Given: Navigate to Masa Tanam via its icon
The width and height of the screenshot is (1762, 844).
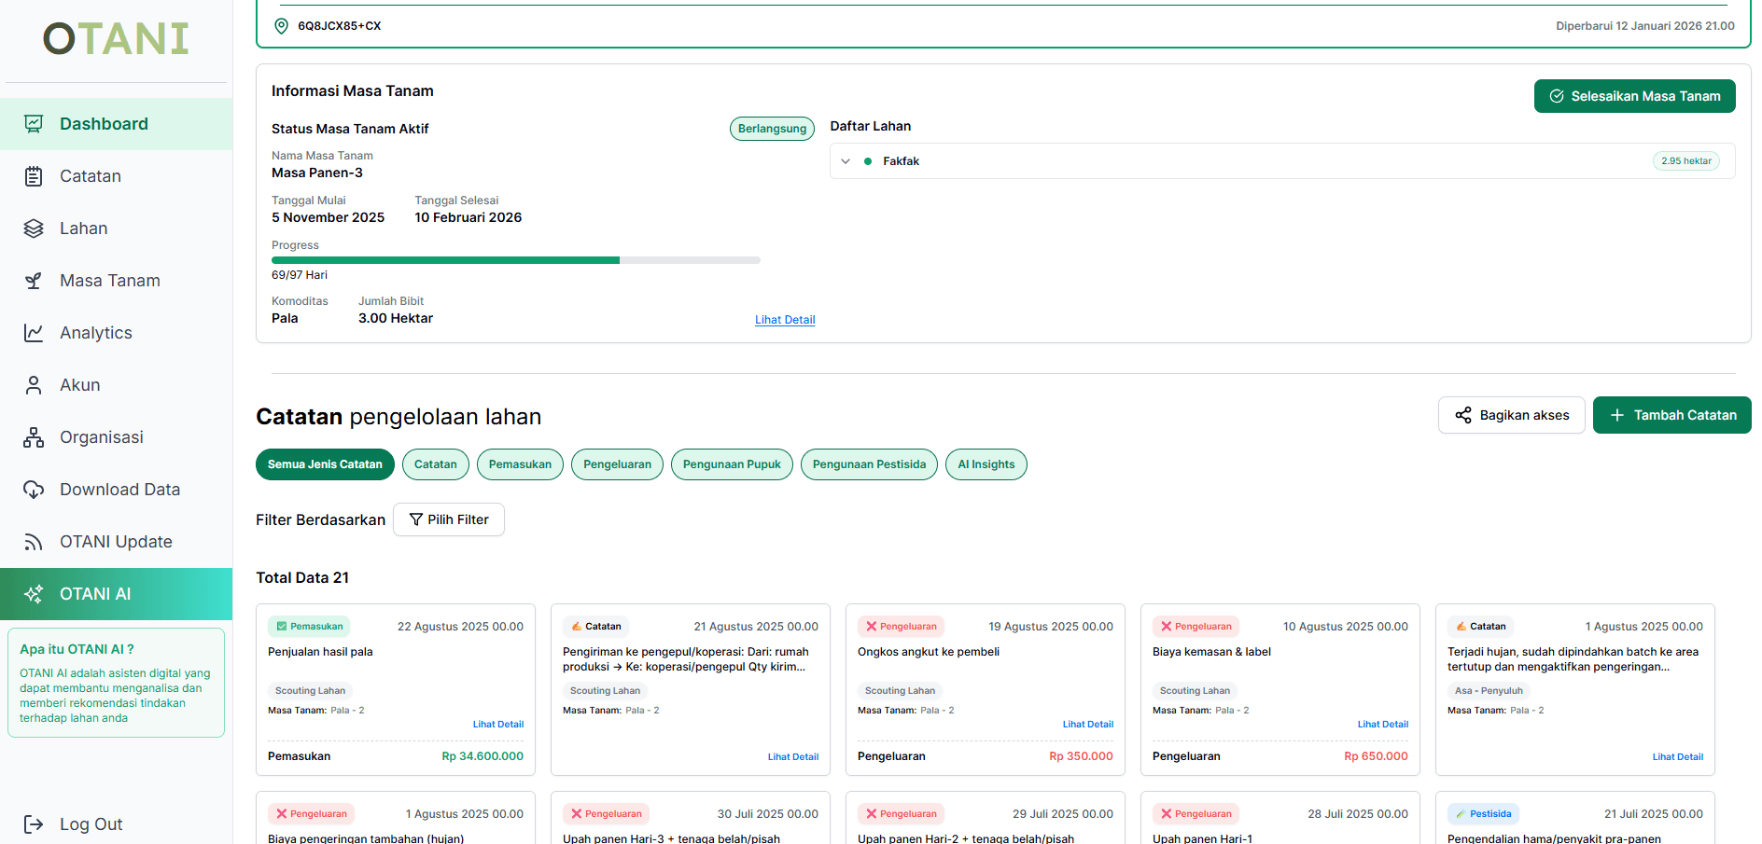Looking at the screenshot, I should [34, 280].
